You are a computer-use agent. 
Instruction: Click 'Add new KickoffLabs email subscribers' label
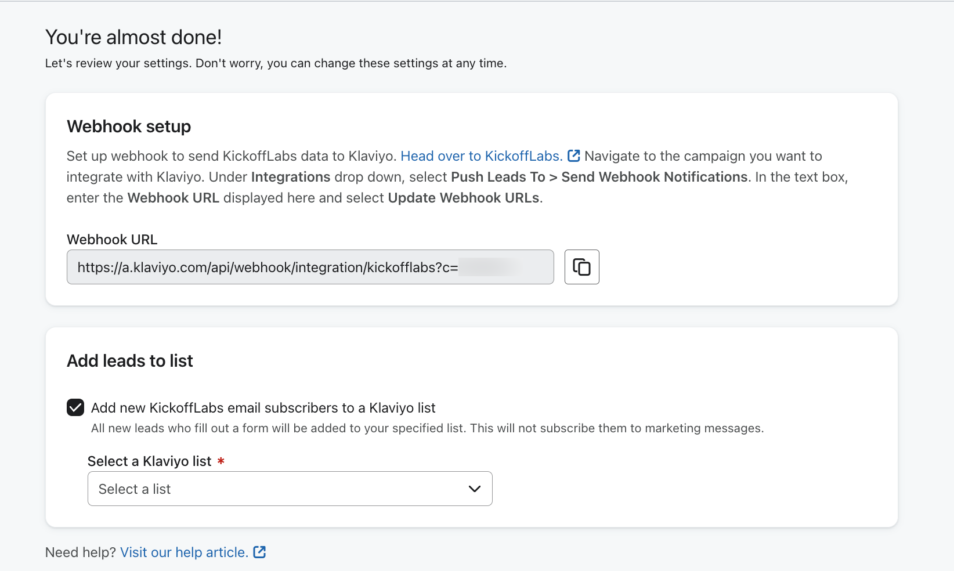[263, 408]
